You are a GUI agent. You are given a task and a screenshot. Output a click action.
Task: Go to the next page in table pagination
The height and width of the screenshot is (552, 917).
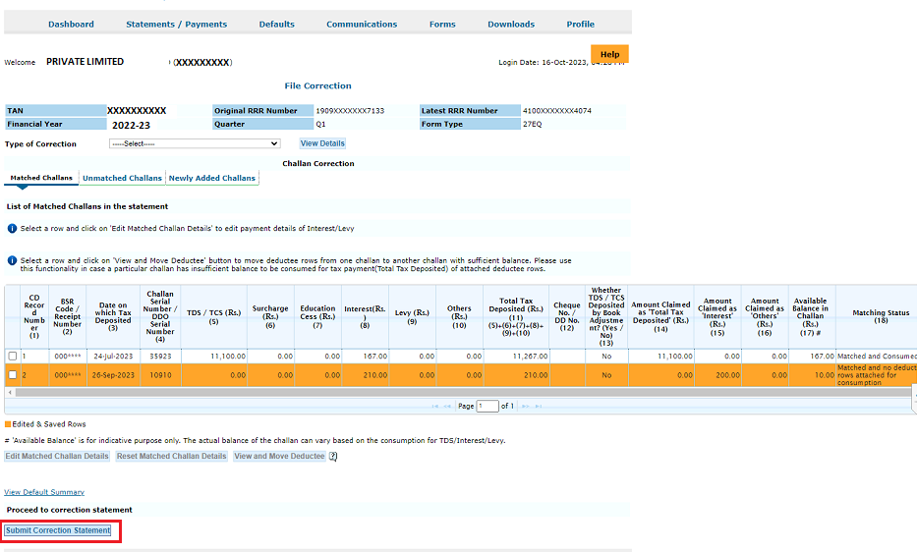526,406
